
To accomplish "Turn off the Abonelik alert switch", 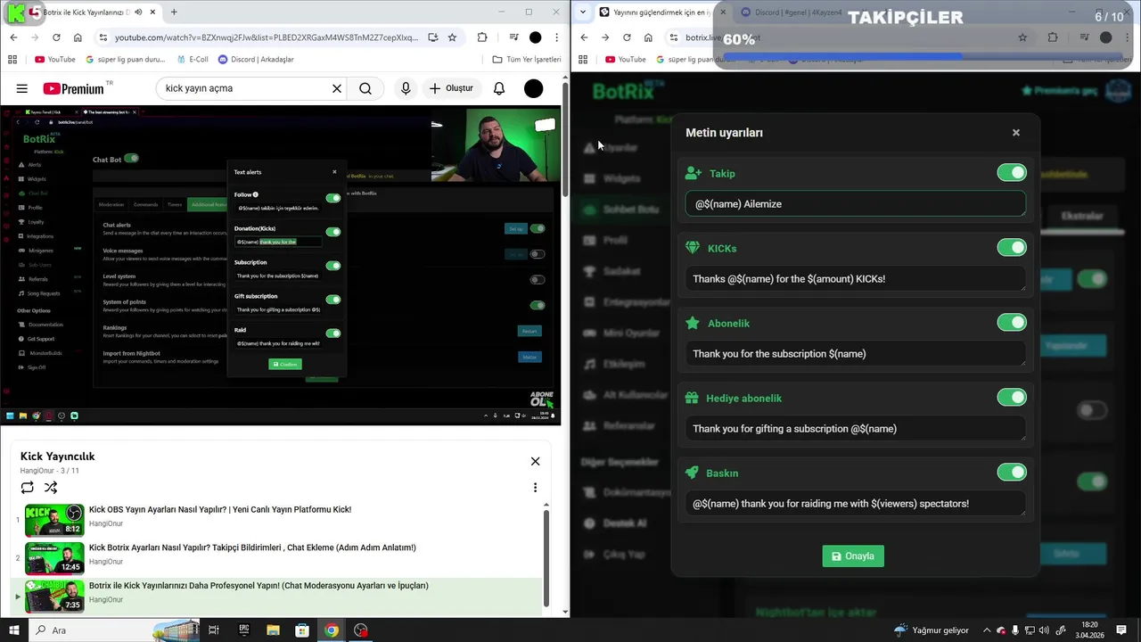I will [1012, 323].
